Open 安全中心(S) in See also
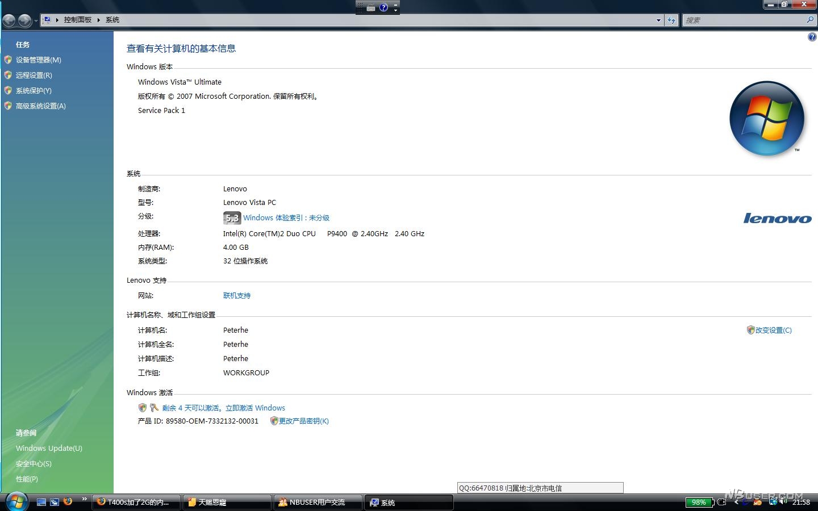This screenshot has width=818, height=511. (x=34, y=463)
